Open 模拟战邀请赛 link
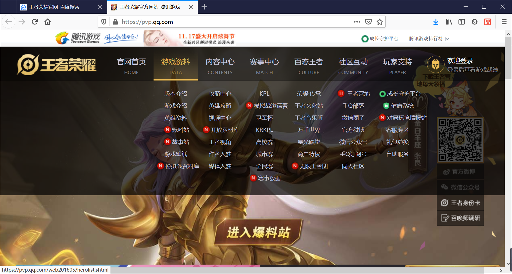512x274 pixels. pyautogui.click(x=267, y=106)
